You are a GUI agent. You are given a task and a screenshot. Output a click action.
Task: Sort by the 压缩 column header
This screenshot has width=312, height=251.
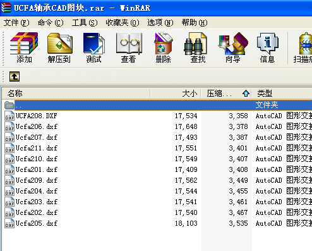pyautogui.click(x=226, y=93)
